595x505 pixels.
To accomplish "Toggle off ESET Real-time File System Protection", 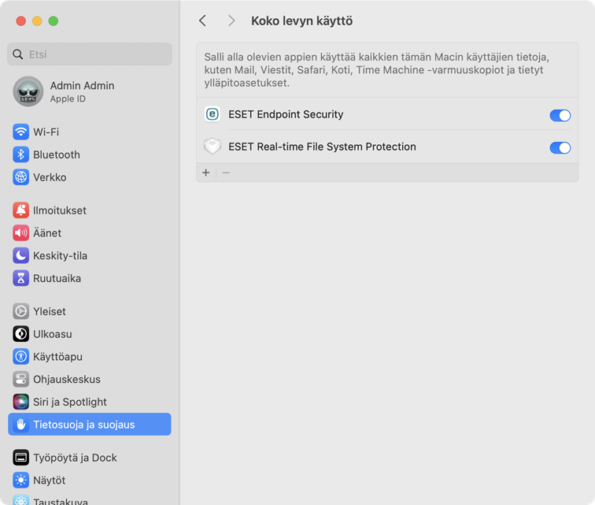I will (560, 147).
